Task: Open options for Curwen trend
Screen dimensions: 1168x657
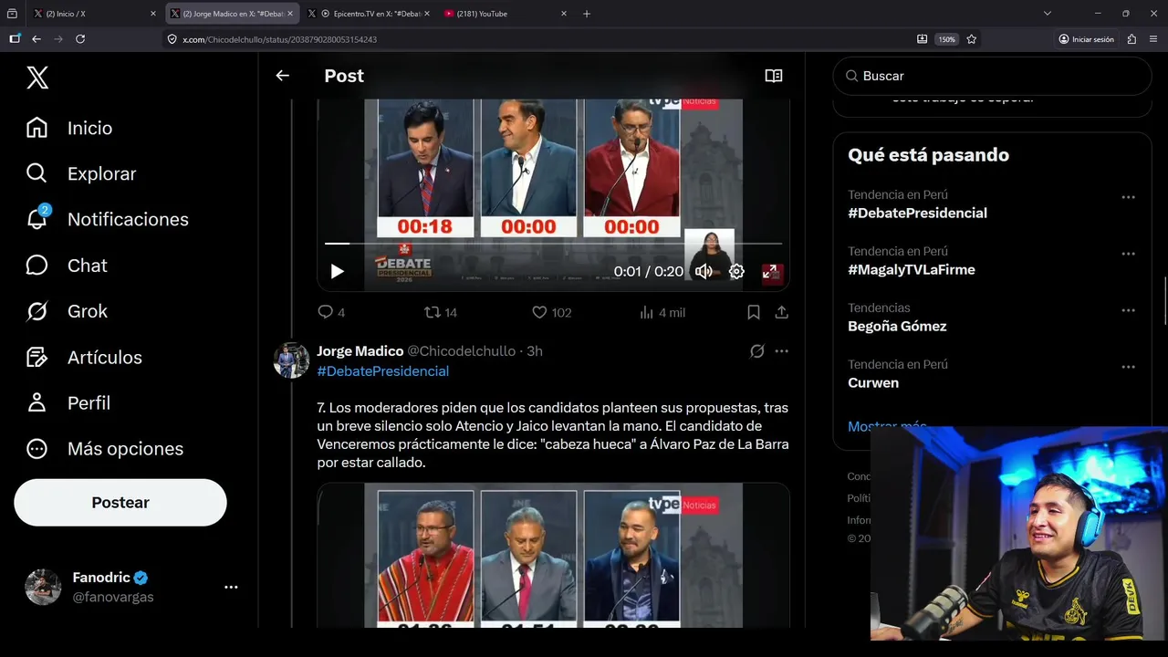Action: pos(1129,367)
